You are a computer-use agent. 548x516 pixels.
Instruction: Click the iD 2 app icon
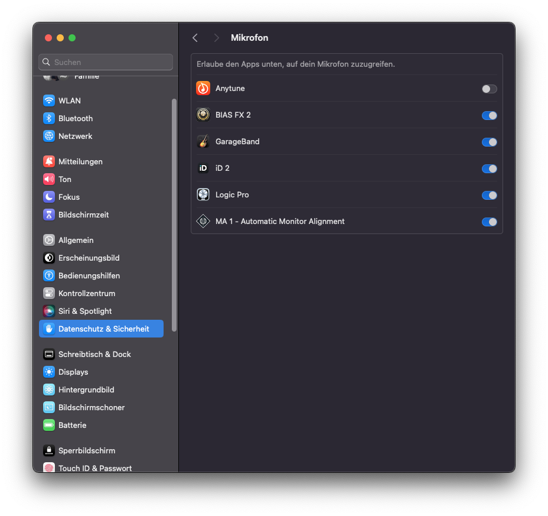(x=203, y=168)
